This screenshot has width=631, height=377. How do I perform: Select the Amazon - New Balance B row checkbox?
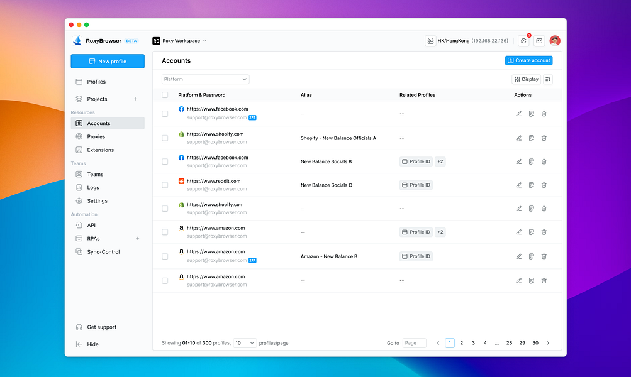pyautogui.click(x=165, y=256)
